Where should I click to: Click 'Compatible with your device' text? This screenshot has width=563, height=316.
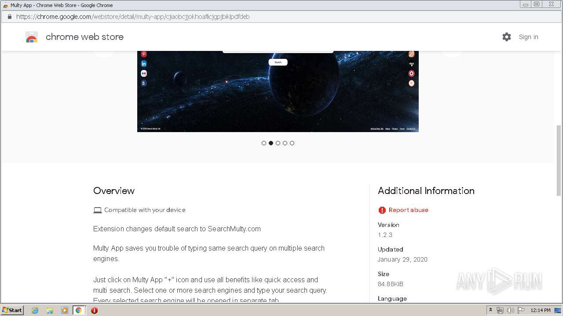[x=145, y=210]
